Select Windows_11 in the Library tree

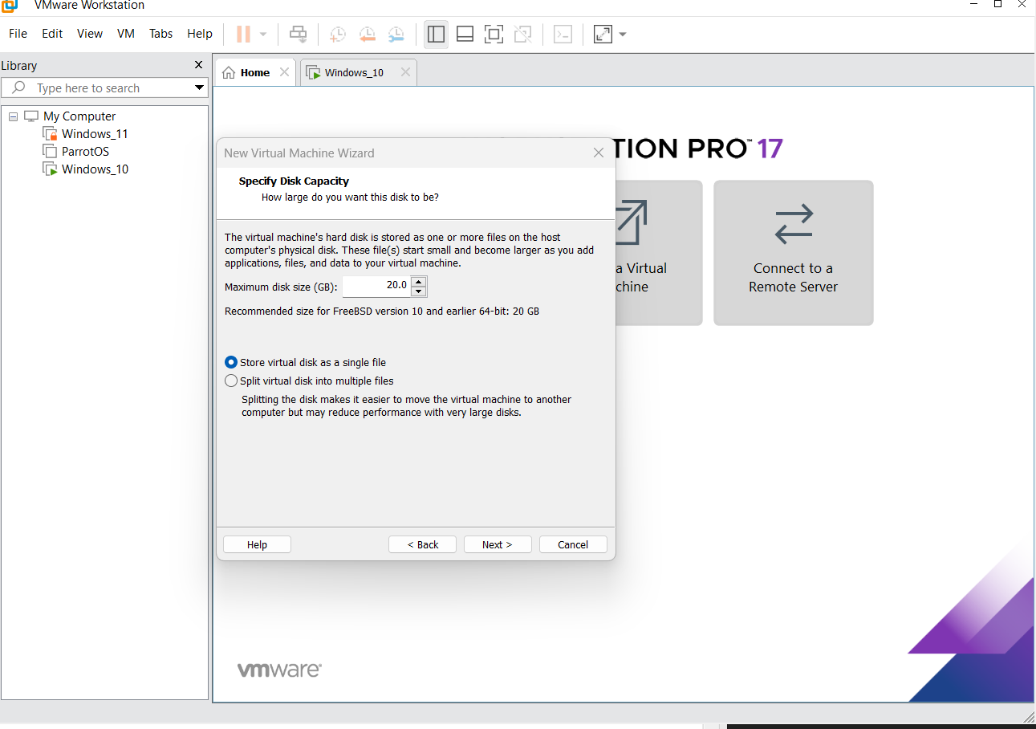[95, 133]
